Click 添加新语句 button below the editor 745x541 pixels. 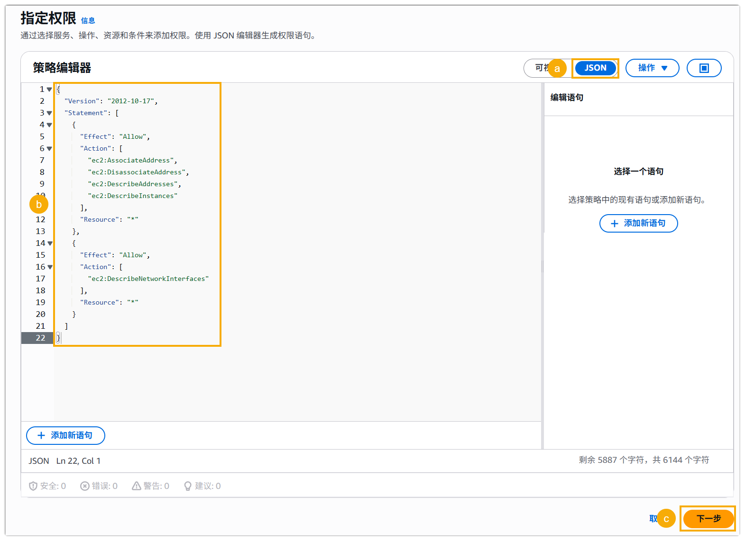coord(65,435)
